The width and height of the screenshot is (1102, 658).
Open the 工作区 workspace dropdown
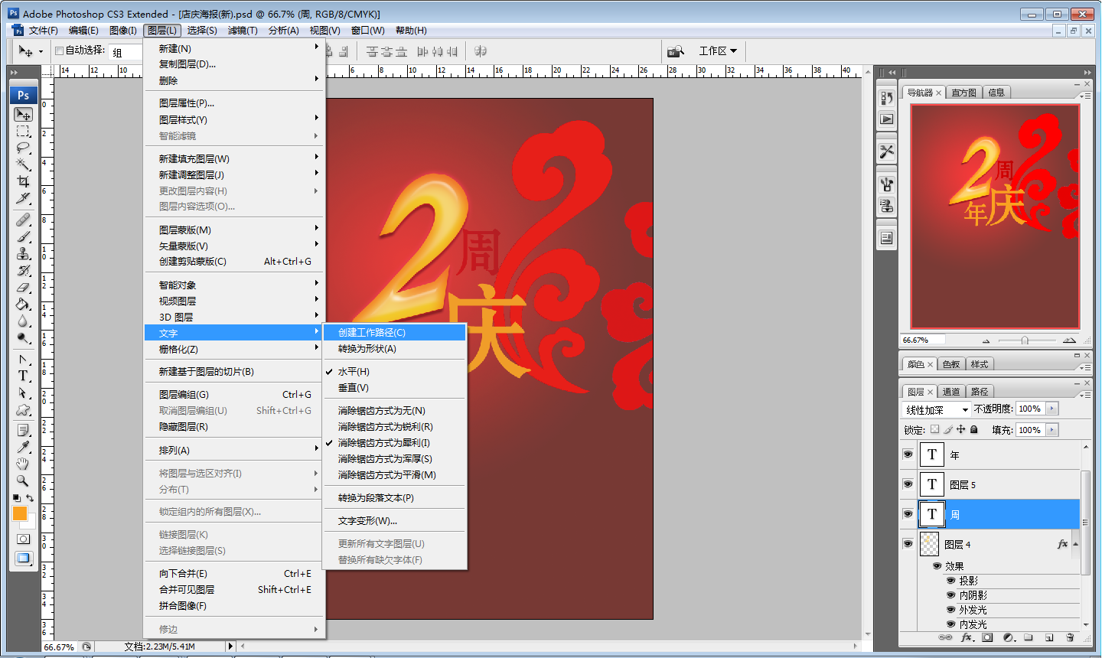coord(718,51)
